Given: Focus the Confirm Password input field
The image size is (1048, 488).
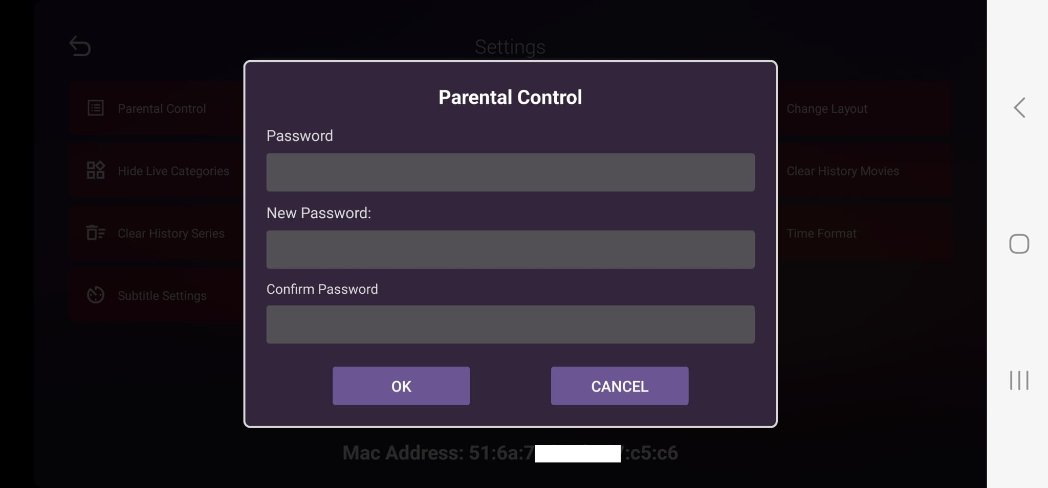Looking at the screenshot, I should point(510,324).
